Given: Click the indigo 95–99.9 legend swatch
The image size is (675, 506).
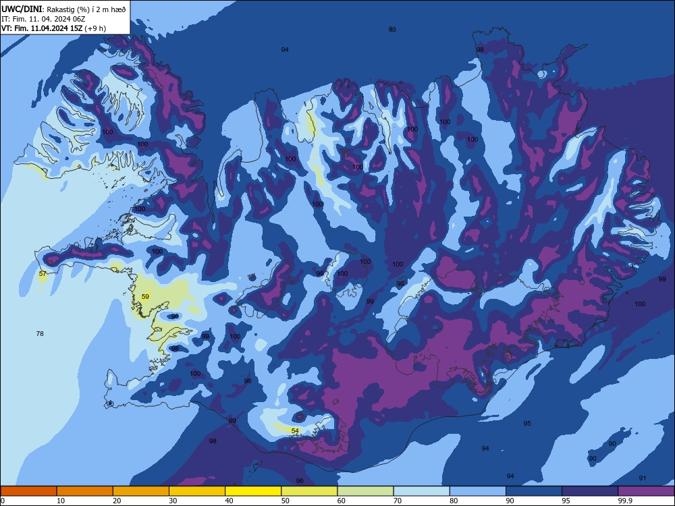Looking at the screenshot, I should point(590,491).
